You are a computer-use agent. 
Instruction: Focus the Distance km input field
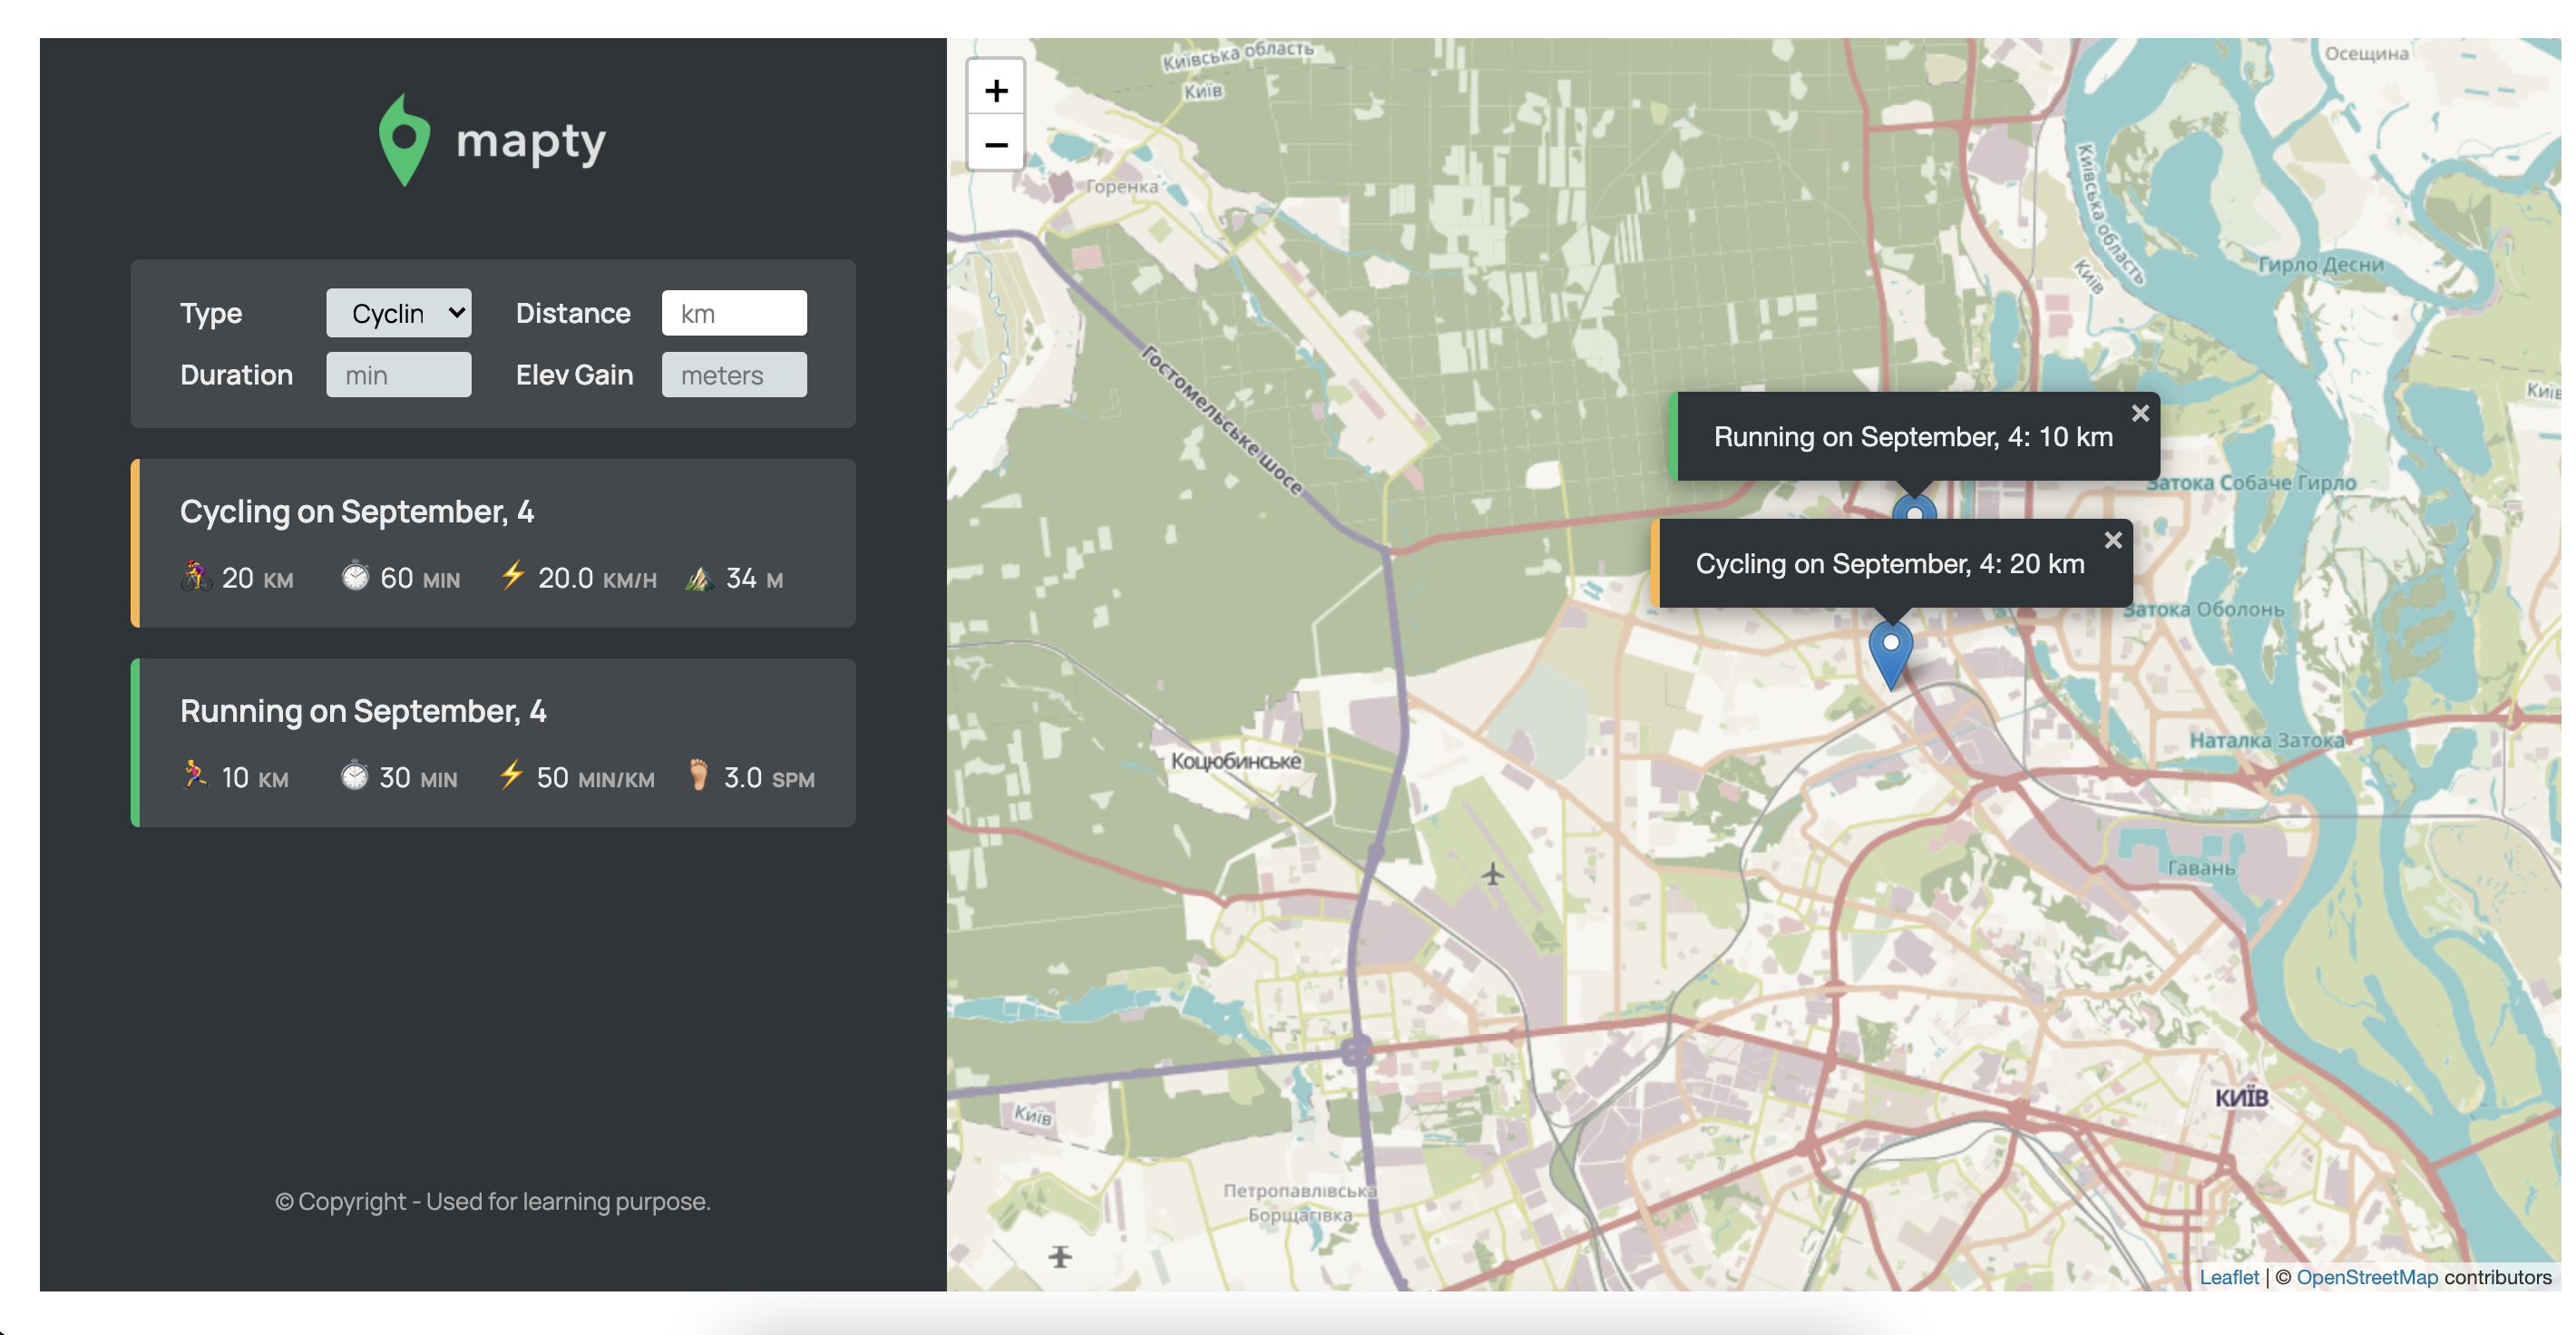point(734,313)
